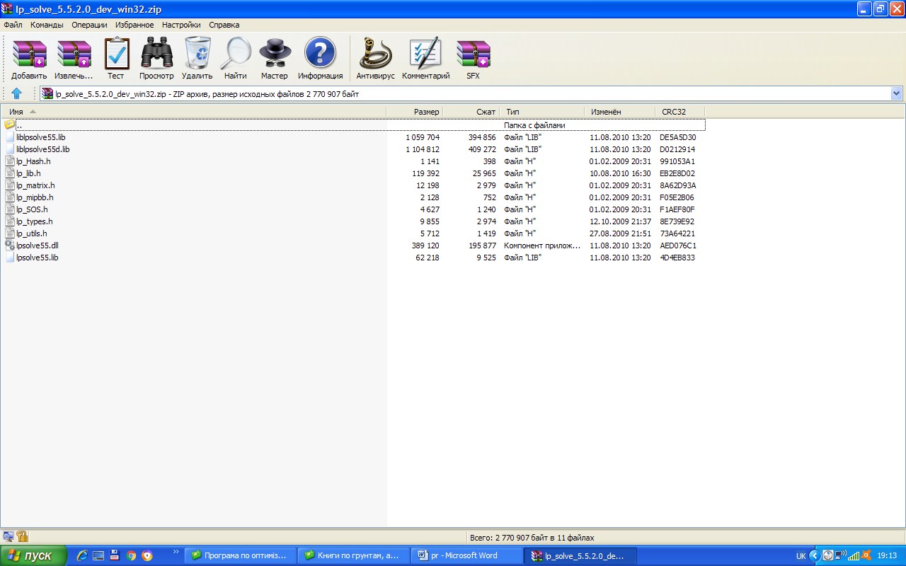Screen dimensions: 906x566
Task: Click the floppy disk Quick Launch icon
Action: coord(115,556)
